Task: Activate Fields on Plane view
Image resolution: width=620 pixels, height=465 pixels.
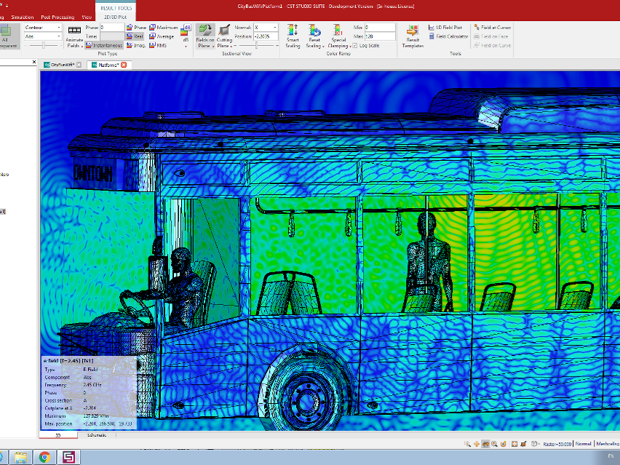Action: (204, 35)
